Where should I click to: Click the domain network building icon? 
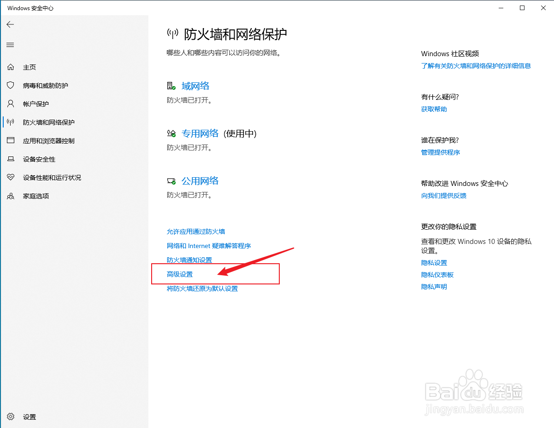[x=171, y=86]
